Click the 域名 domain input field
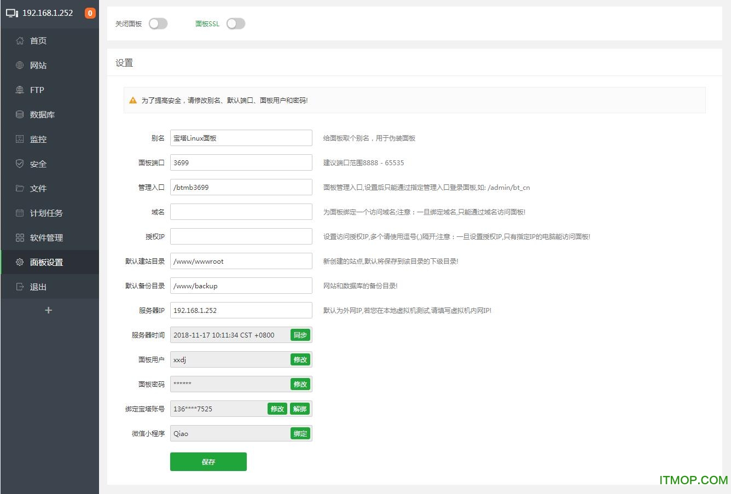 [241, 211]
